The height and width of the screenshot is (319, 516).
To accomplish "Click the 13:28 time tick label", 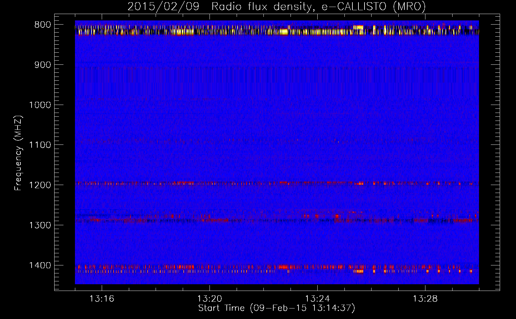I will [425, 299].
